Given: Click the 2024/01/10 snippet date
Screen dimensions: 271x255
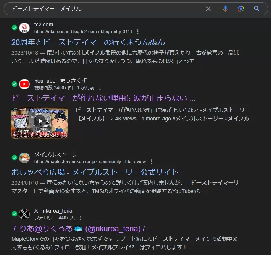Looking at the screenshot, I should (x=25, y=183).
